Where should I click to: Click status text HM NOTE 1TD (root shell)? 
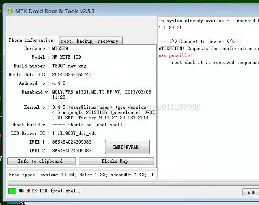[x=49, y=191]
